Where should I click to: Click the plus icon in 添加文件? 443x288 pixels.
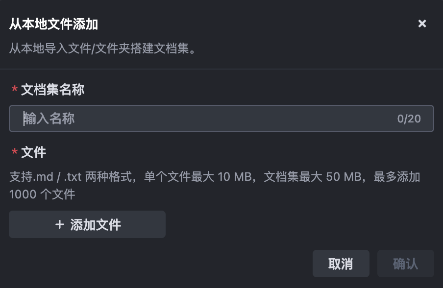(60, 224)
